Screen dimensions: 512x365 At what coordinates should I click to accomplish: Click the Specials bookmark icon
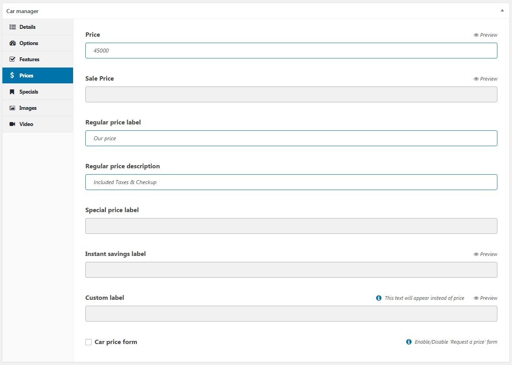pyautogui.click(x=12, y=92)
